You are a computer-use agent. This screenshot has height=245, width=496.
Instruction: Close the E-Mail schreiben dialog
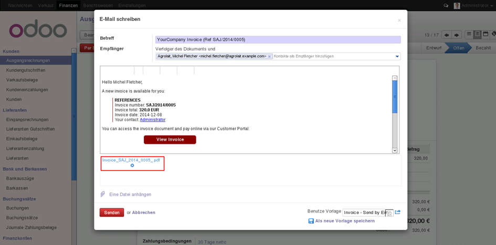(399, 20)
